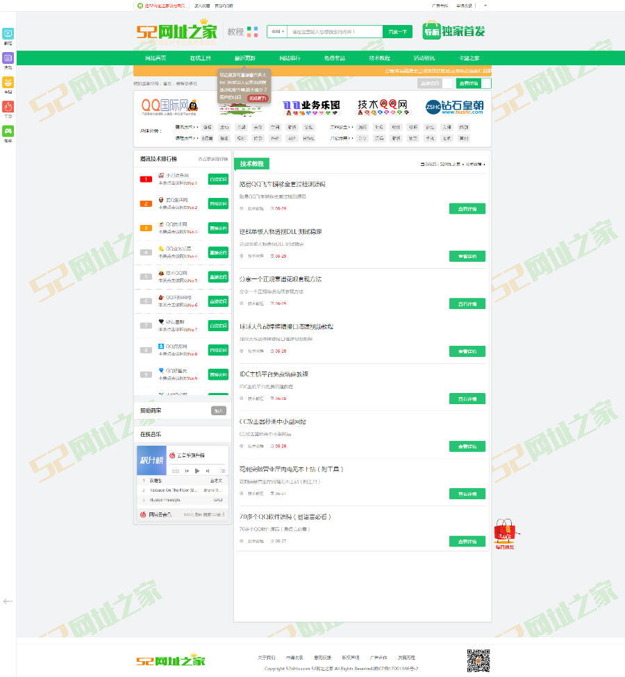This screenshot has height=677, width=625.
Task: Open the yellow smiley face sidebar icon
Action: (x=8, y=82)
